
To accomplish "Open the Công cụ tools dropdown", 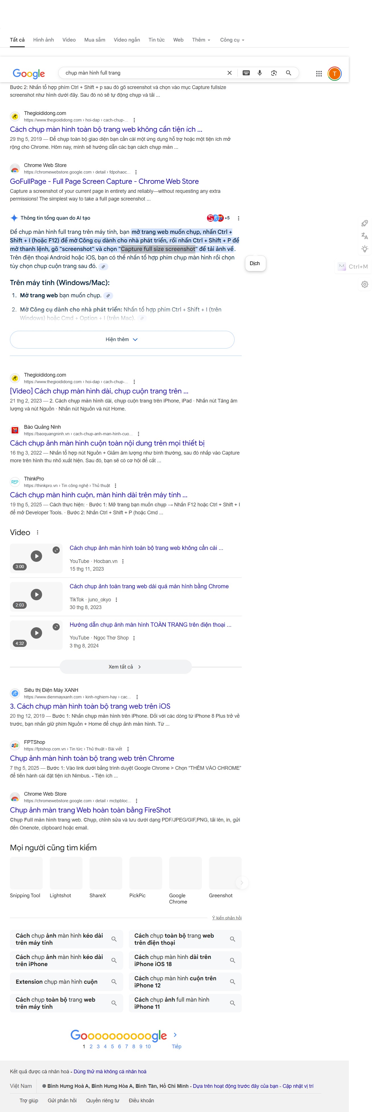I will coord(232,40).
